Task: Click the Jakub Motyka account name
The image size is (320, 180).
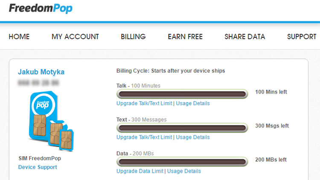Action: [41, 72]
